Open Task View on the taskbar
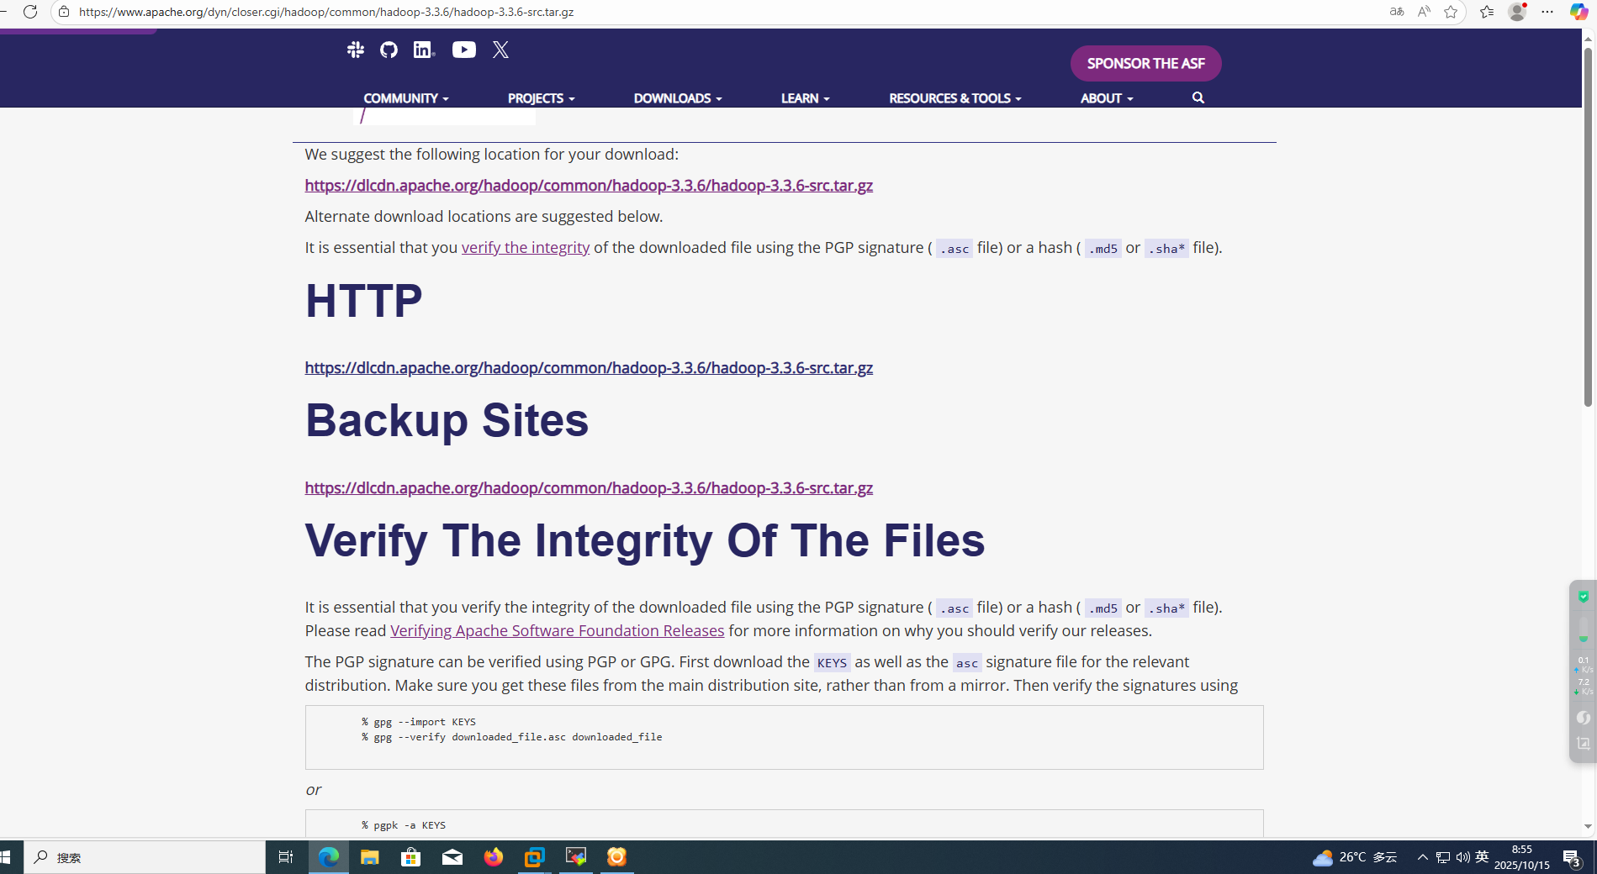Image resolution: width=1597 pixels, height=874 pixels. 286,857
